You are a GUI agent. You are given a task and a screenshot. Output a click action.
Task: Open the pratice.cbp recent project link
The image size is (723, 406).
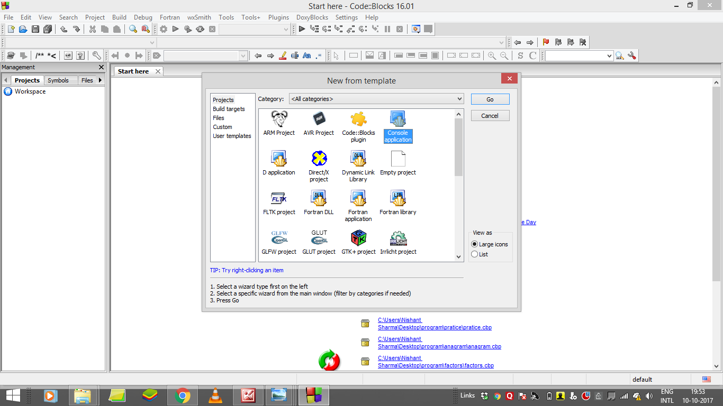[x=435, y=324]
